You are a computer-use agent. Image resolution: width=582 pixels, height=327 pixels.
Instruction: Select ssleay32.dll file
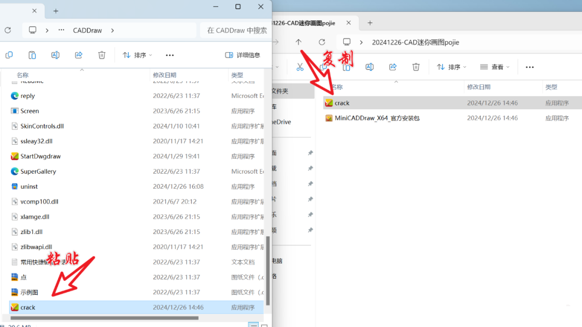coord(136,141)
